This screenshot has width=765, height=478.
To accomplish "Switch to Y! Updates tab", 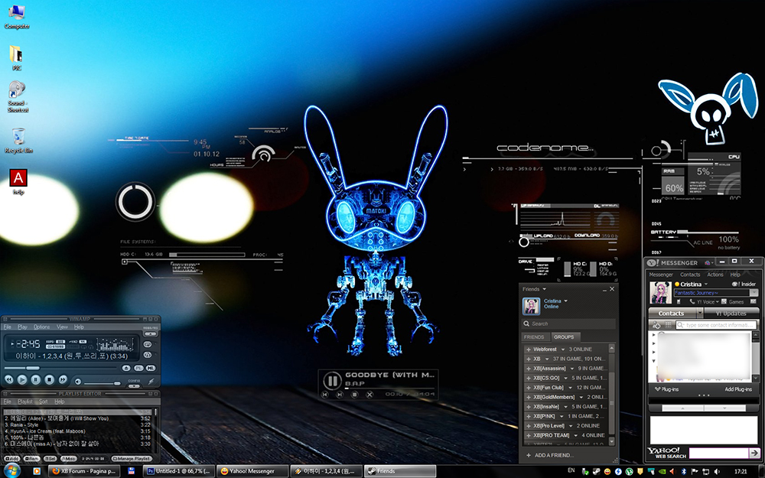I will pyautogui.click(x=731, y=313).
